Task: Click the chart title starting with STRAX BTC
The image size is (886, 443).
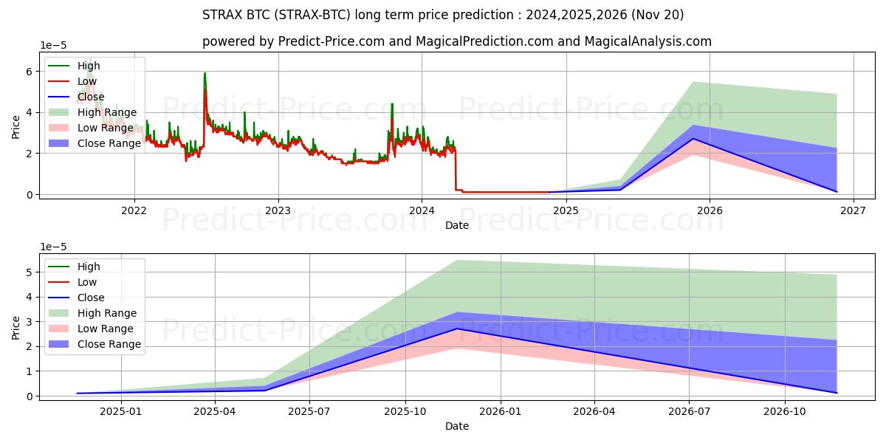Action: point(443,15)
